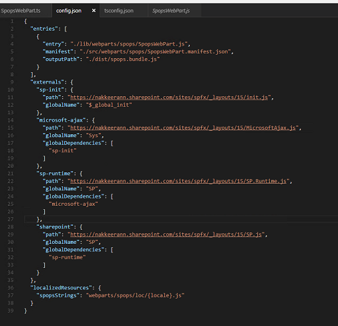Open the tsconfig.json tab
Screen dimensions: 338x326
119,11
